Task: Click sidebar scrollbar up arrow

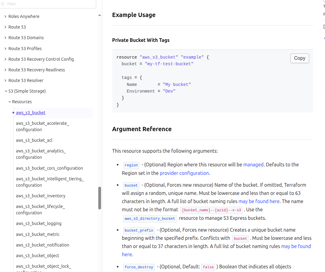Action: click(x=100, y=15)
